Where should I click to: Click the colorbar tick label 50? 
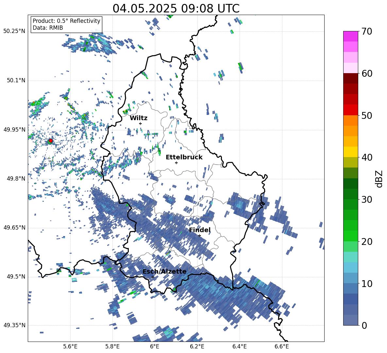[367, 116]
